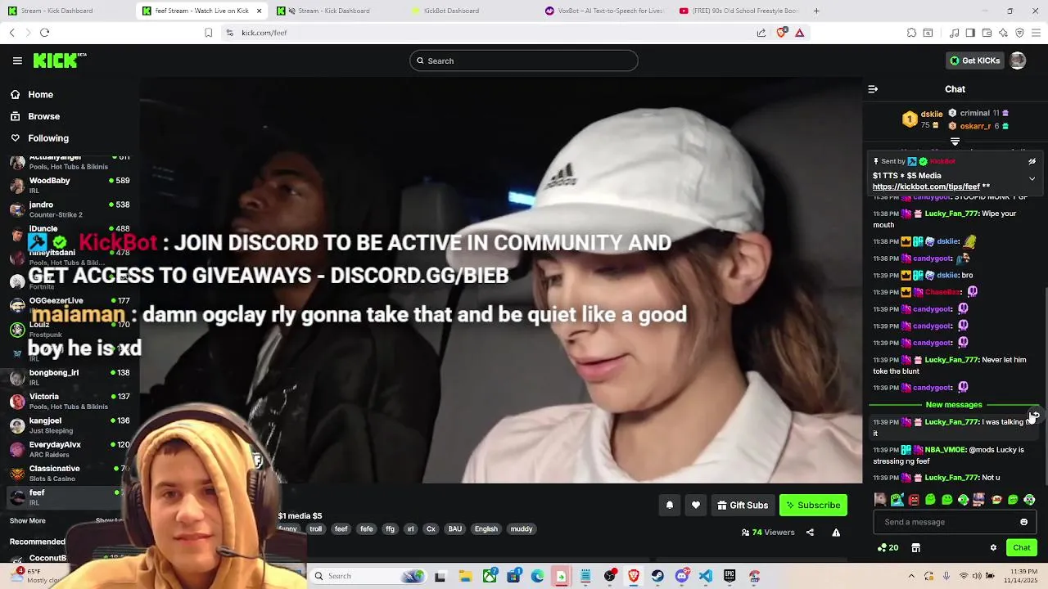Screen dimensions: 1048x589
Task: Expand the gift leaderboard dropdown
Action: coord(955,142)
